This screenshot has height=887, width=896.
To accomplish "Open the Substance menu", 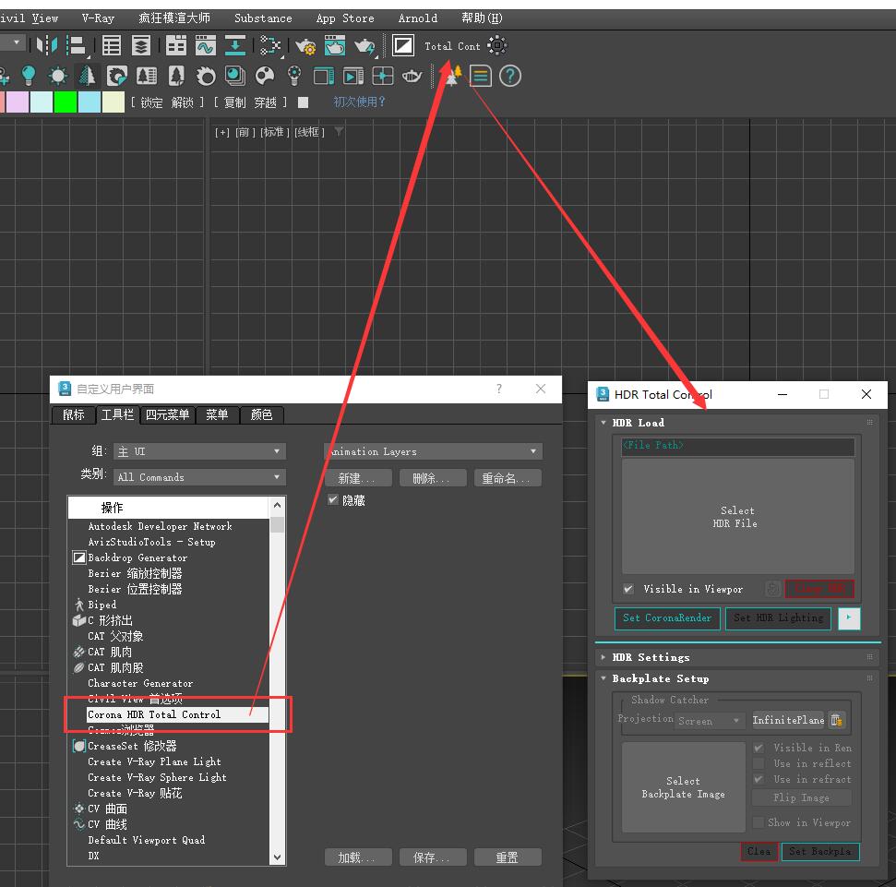I will pyautogui.click(x=263, y=18).
